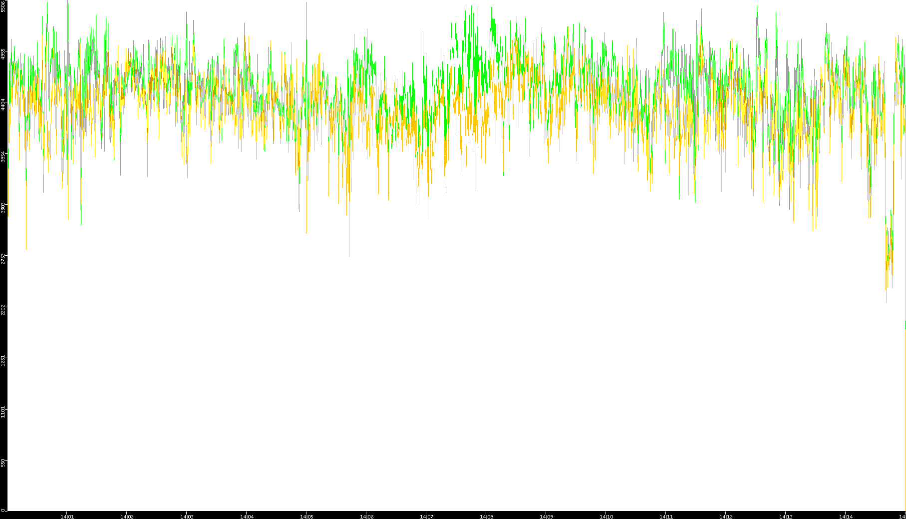
Task: Click the 14:07 time axis label
Action: [x=426, y=517]
